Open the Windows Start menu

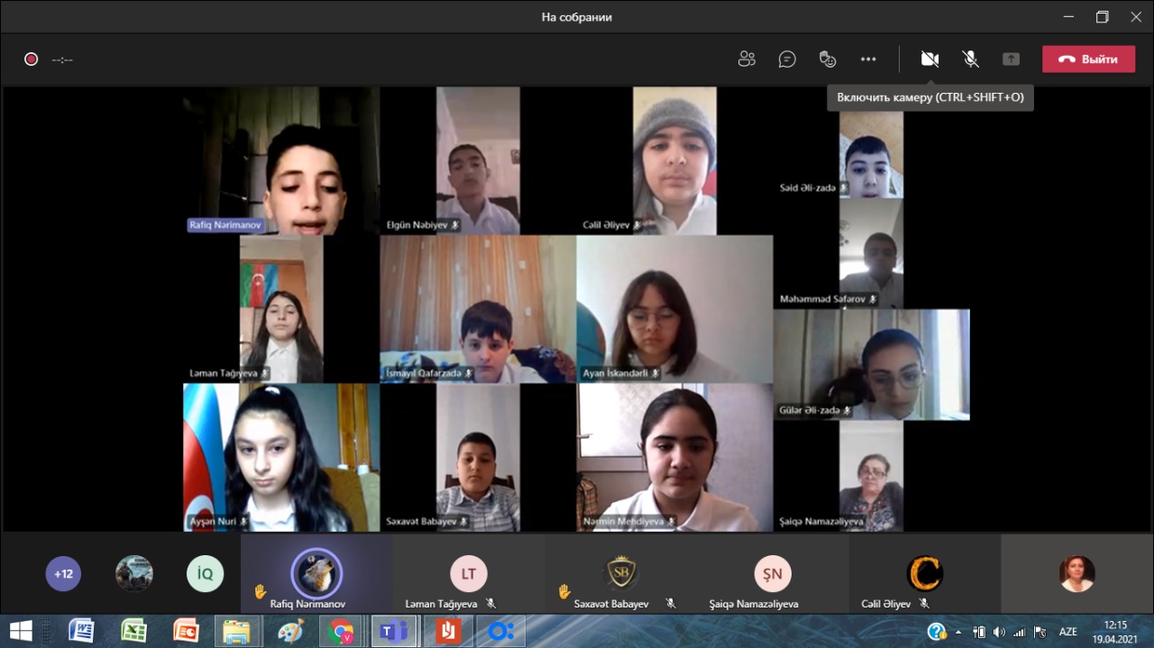tap(20, 631)
